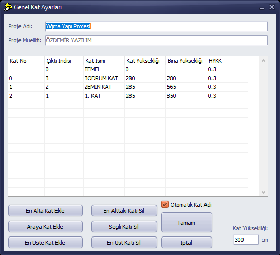Click Araya Kat Ekle button
280x255 pixels.
45,227
